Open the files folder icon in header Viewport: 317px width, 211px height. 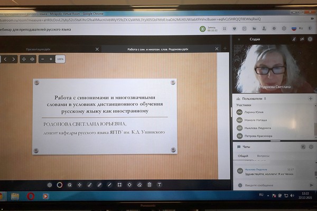click(x=254, y=28)
